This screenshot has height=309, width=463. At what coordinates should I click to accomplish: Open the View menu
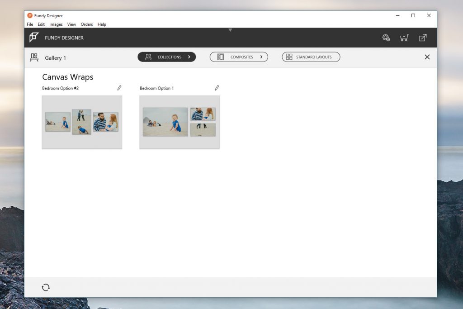pos(71,24)
